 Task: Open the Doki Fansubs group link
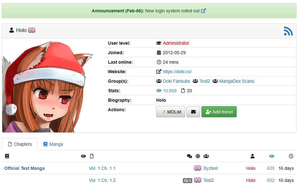pos(176,81)
